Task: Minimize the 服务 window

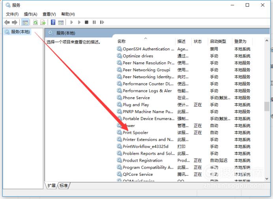Action: pos(232,5)
